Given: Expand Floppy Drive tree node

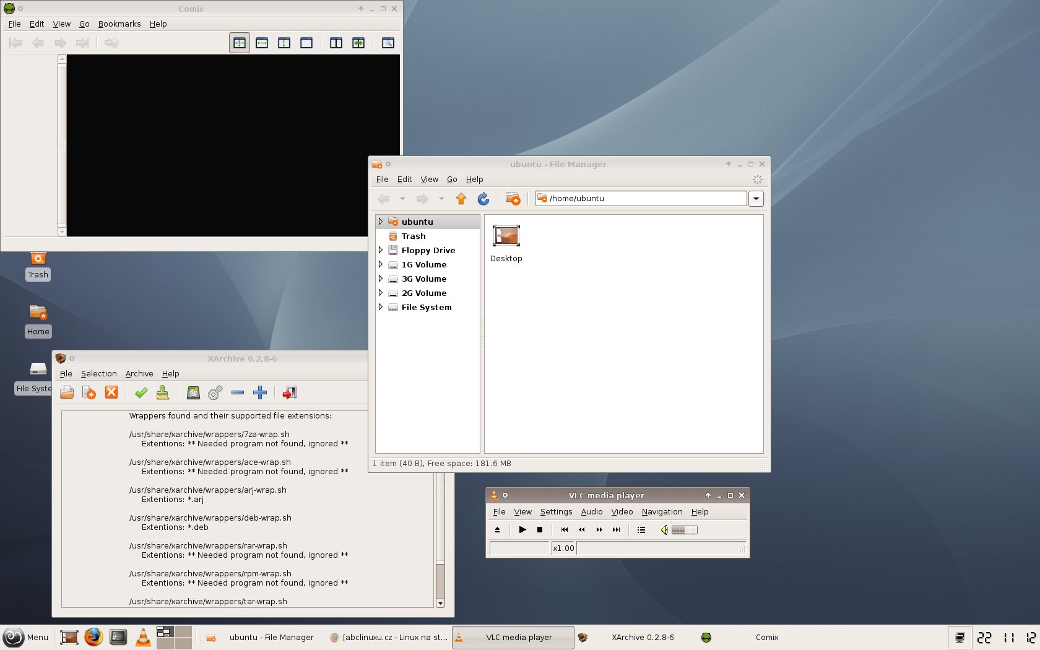Looking at the screenshot, I should click(x=381, y=250).
